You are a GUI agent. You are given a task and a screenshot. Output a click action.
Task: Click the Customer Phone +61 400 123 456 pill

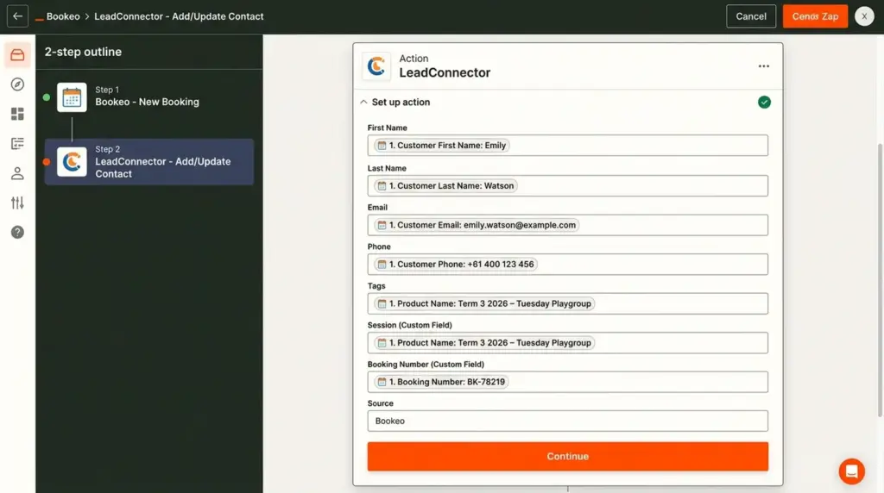click(456, 265)
